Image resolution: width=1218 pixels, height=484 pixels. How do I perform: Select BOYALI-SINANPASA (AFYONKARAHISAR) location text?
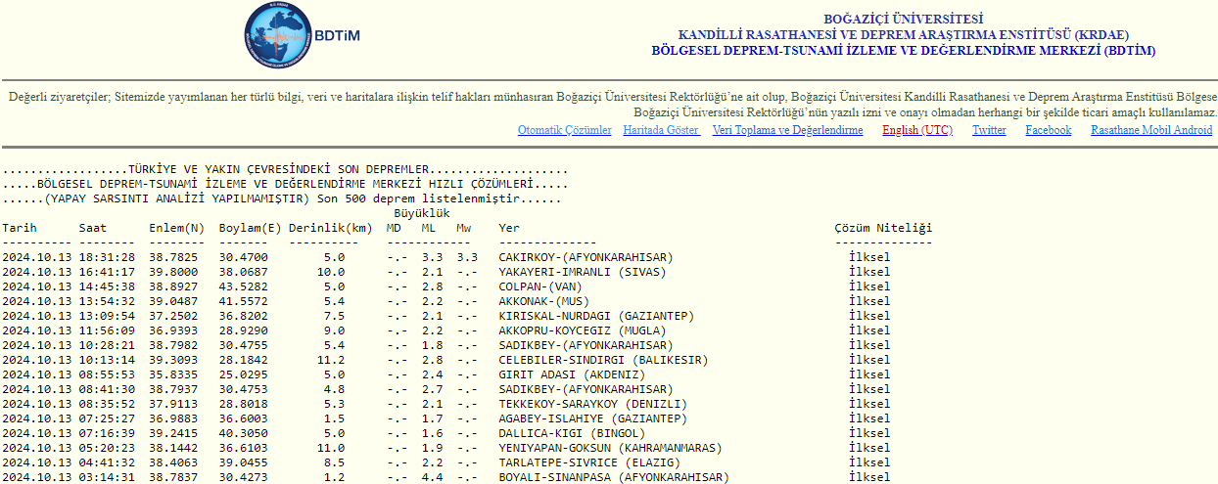point(614,477)
